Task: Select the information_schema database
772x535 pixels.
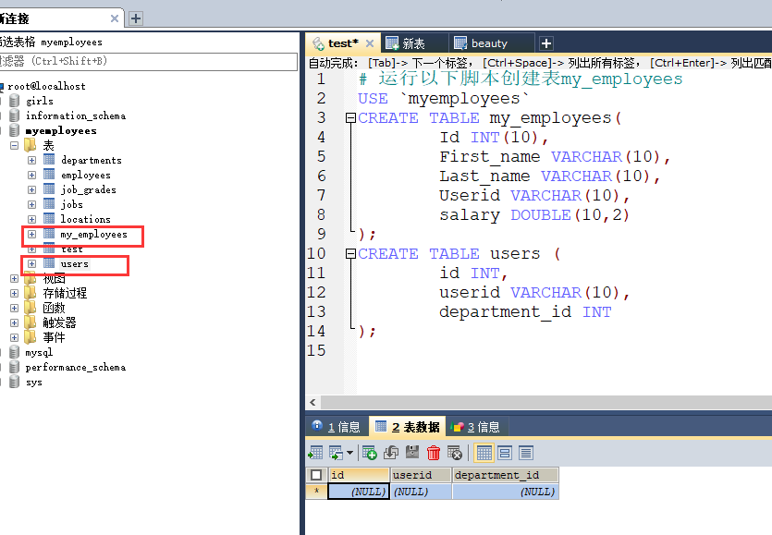Action: click(x=75, y=116)
